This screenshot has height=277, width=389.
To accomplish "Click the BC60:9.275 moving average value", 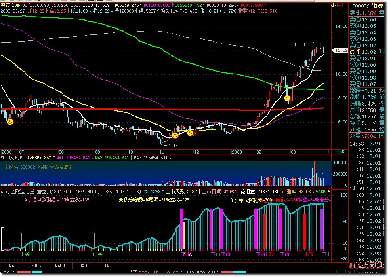I will point(126,5).
